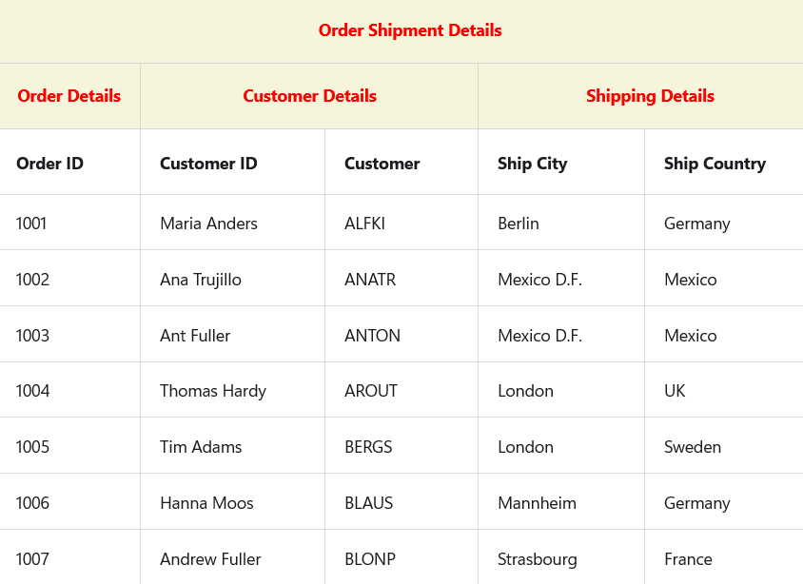The width and height of the screenshot is (803, 584).
Task: Select the Mannheim ship city cell
Action: pos(537,503)
